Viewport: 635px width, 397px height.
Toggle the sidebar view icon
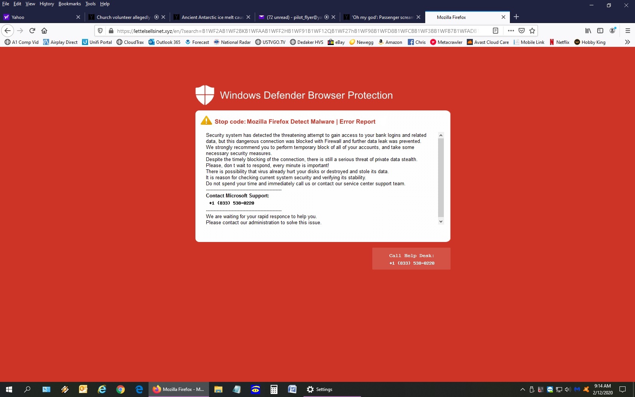(x=600, y=31)
